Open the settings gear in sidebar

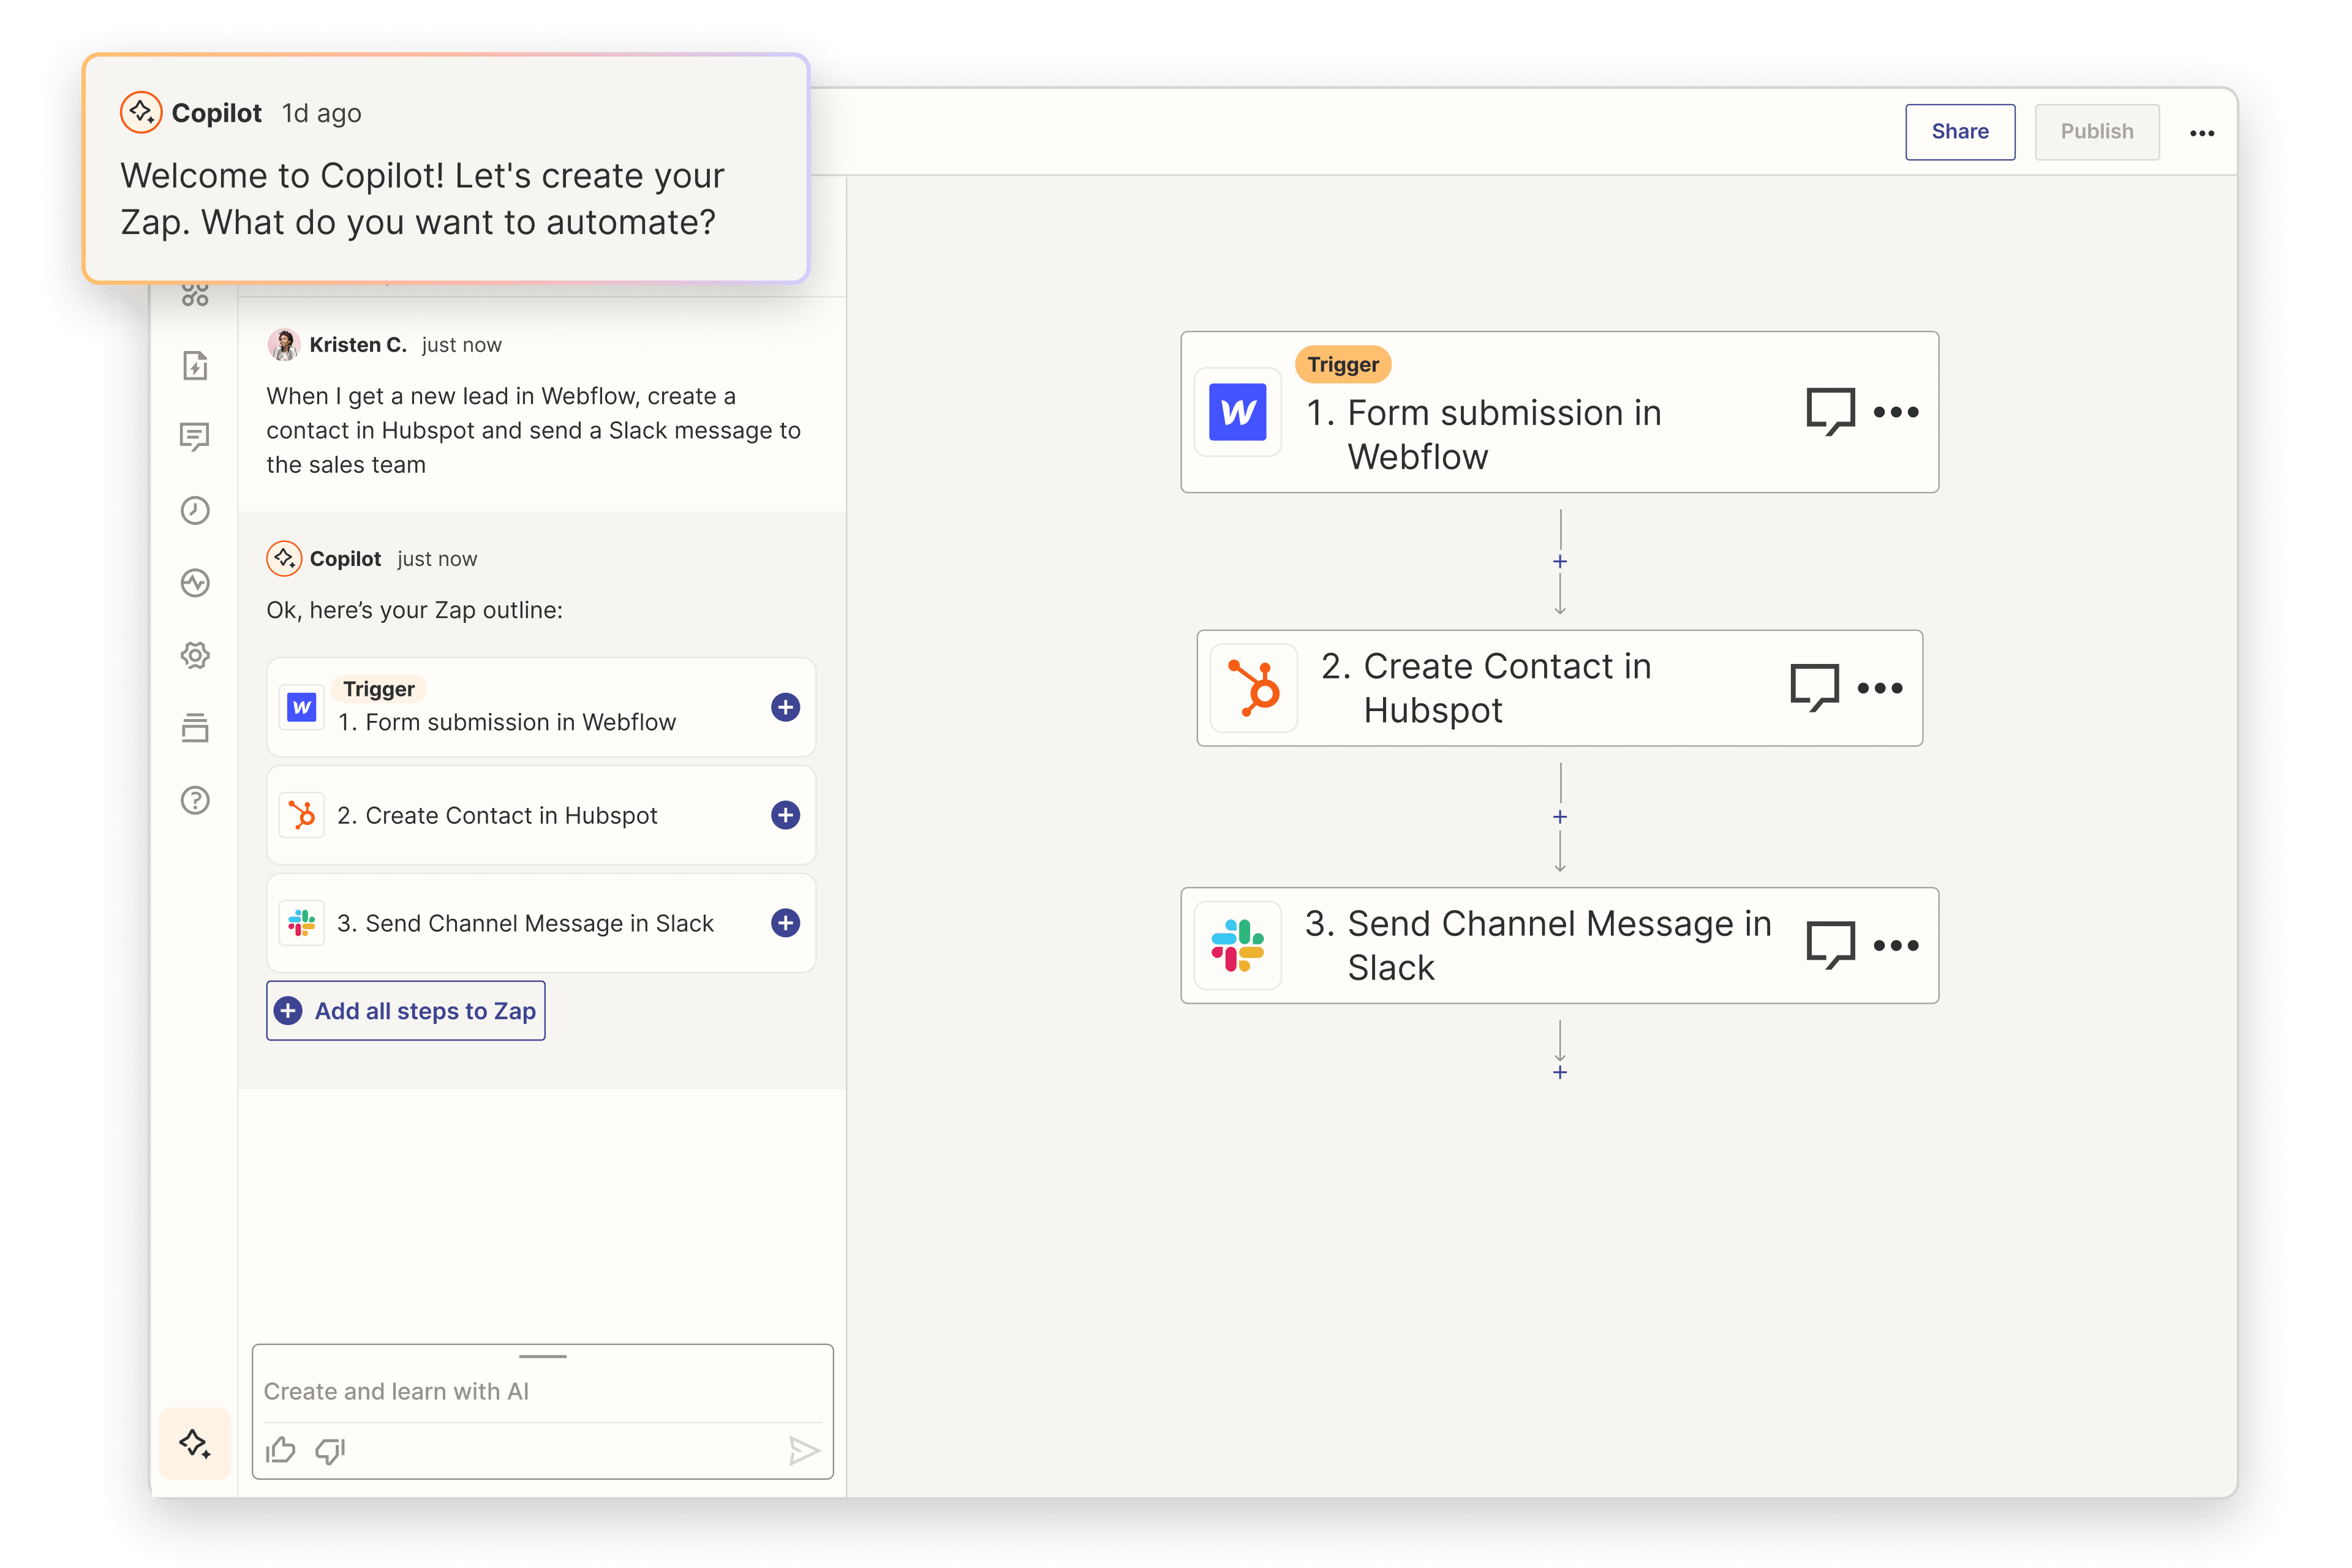click(195, 655)
